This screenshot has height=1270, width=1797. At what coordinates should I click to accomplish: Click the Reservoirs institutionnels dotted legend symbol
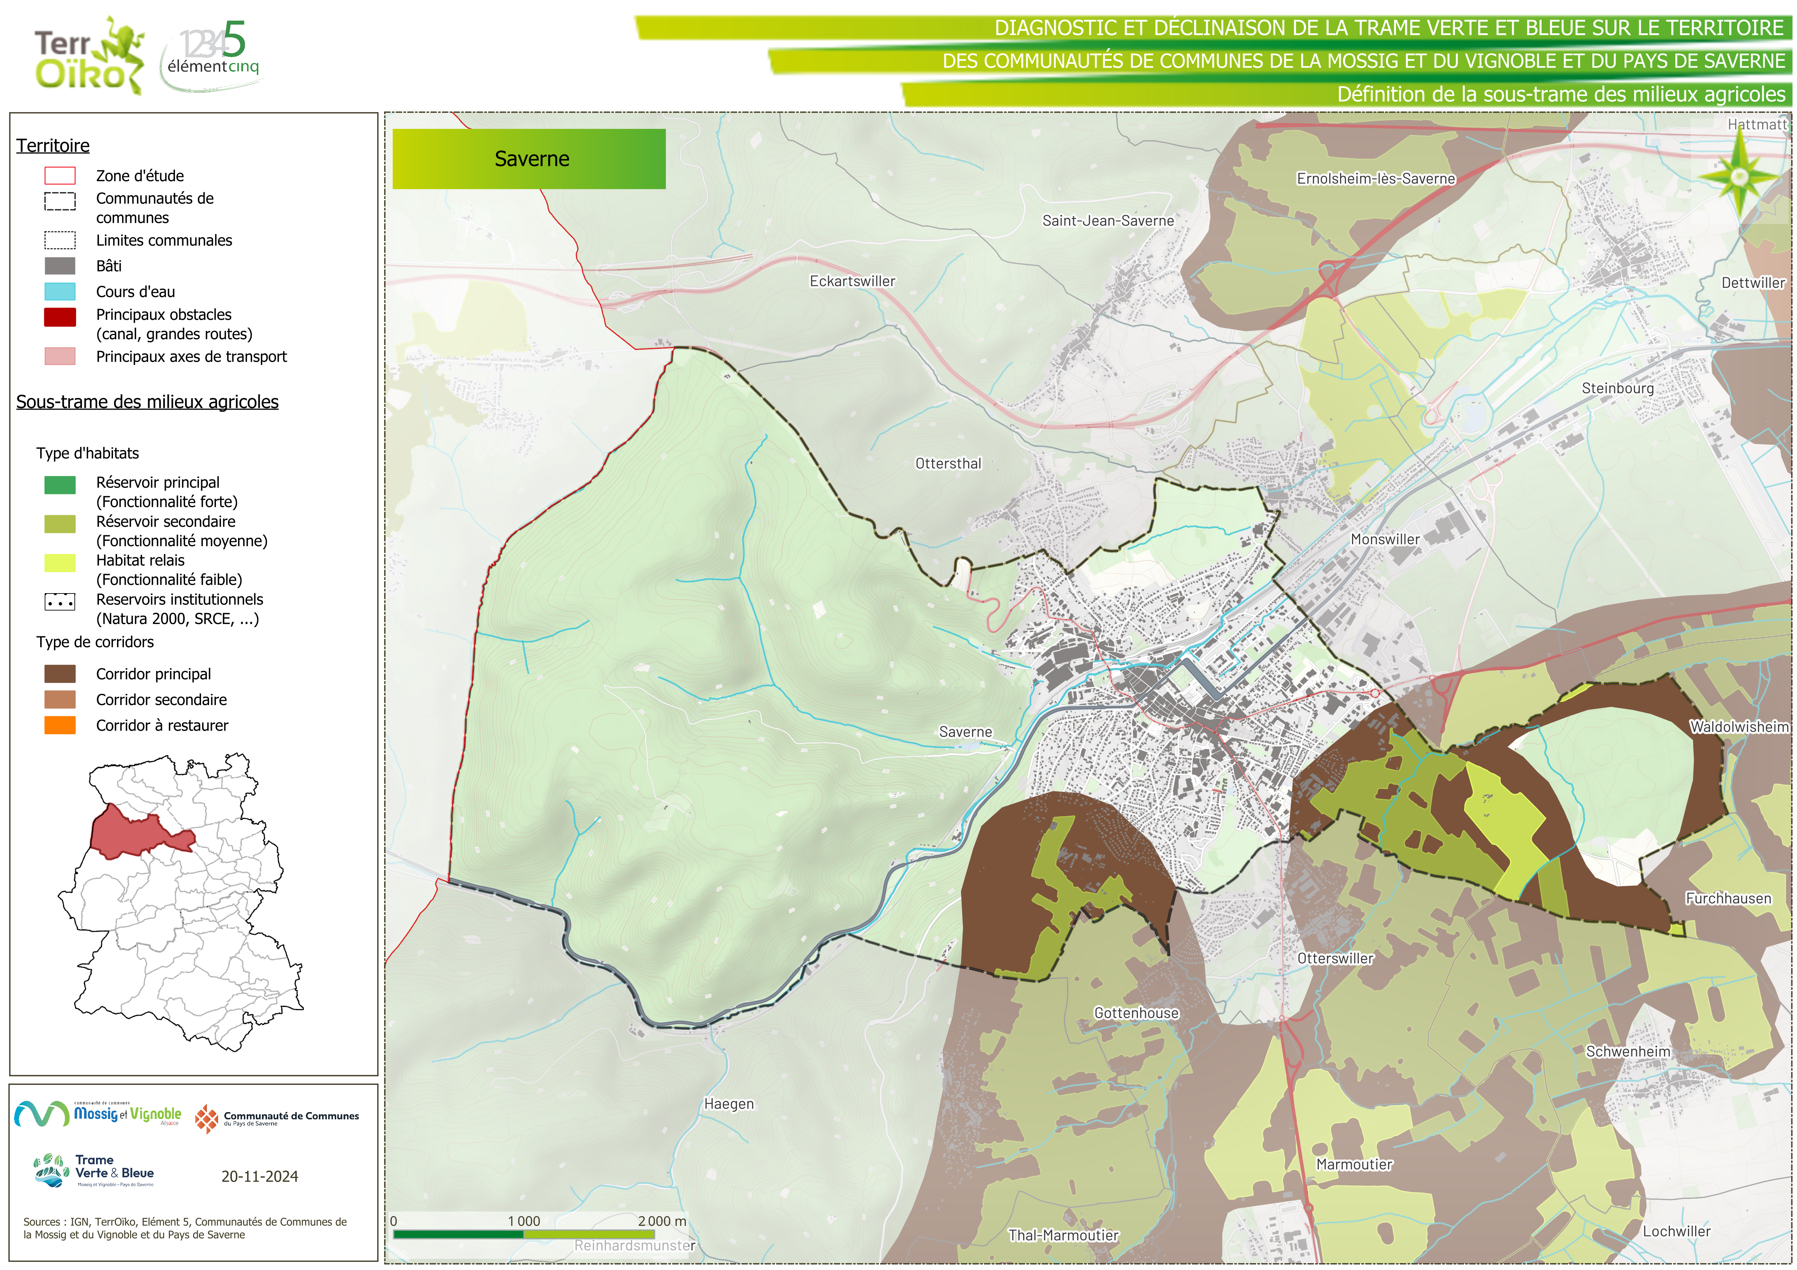pos(59,602)
